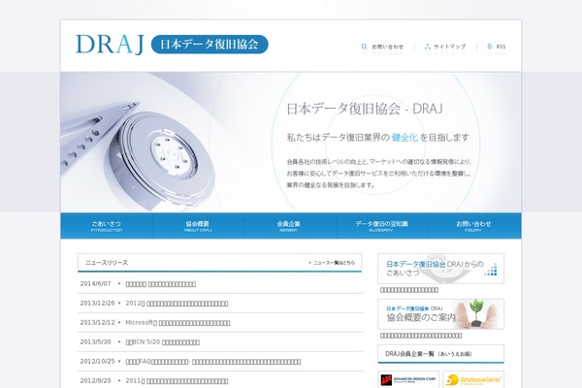Click the 協会概要のご案内 banner
The image size is (582, 388).
pyautogui.click(x=440, y=314)
